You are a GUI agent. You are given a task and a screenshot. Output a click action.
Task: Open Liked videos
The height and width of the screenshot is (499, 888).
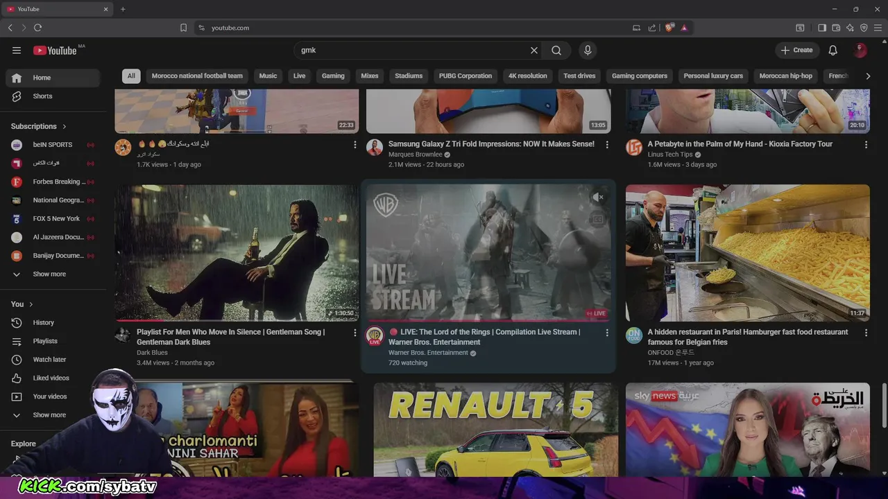click(x=53, y=378)
